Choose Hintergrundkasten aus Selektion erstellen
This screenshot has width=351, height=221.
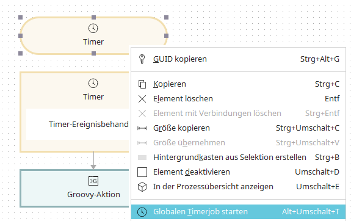[x=239, y=158]
